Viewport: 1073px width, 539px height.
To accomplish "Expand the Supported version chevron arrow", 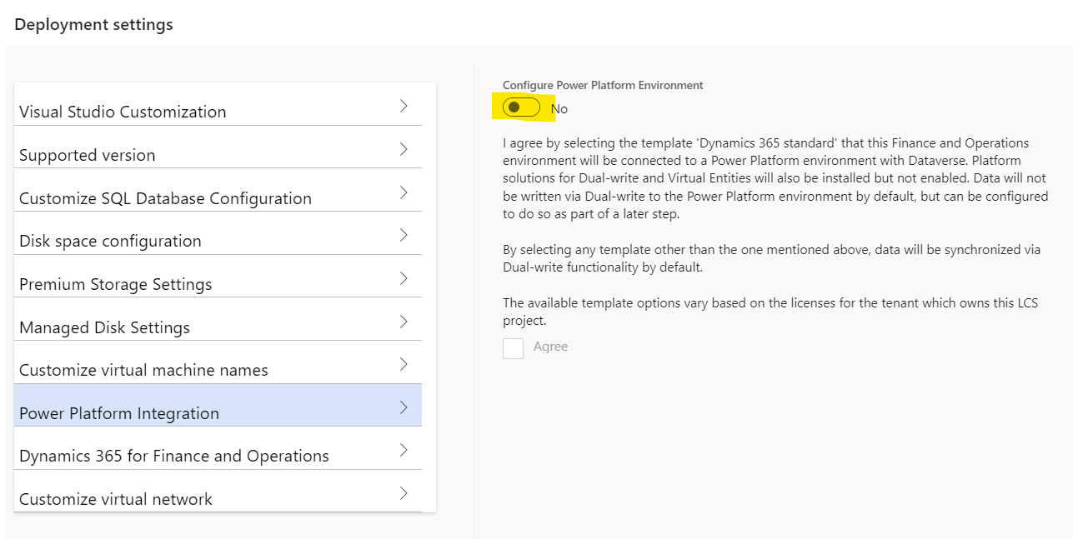I will (404, 149).
